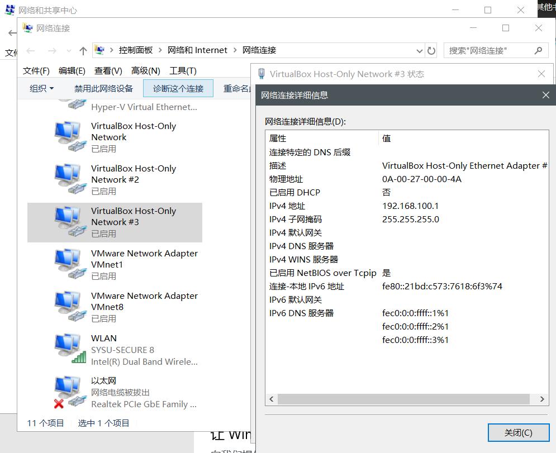Select the fec0:0:0:ffff::3%1 DNS entry
Screen dimensions: 556x453
[415, 340]
